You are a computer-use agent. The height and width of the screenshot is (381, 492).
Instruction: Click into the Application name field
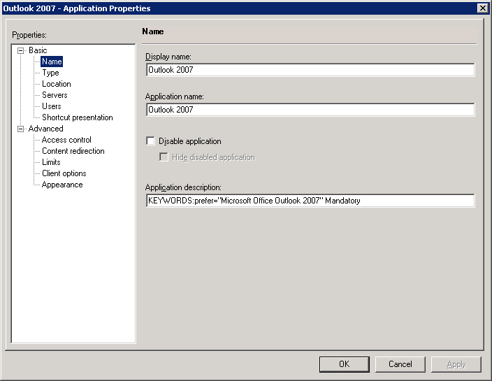click(x=310, y=110)
